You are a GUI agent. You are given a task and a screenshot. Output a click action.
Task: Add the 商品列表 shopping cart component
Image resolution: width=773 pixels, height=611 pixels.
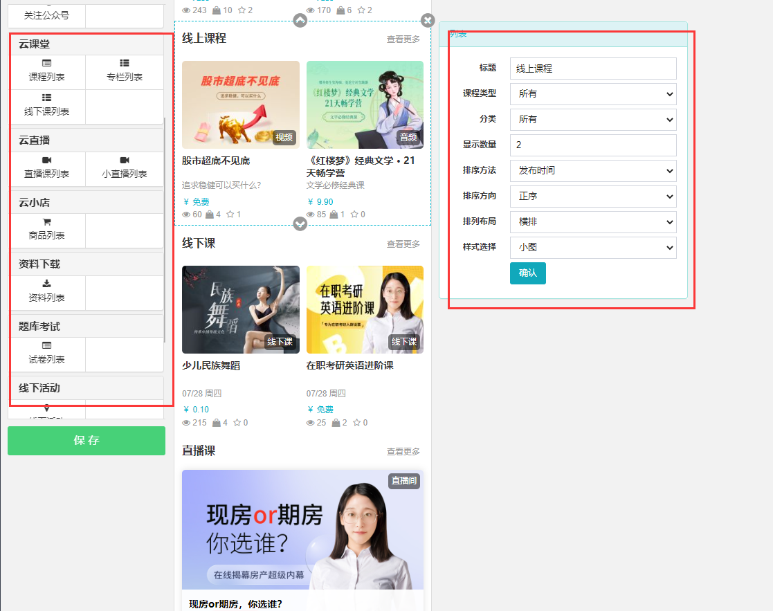tap(47, 230)
